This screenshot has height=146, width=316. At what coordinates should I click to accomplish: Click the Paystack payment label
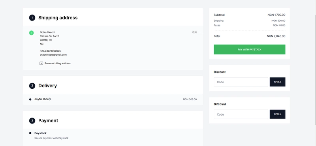(41, 133)
